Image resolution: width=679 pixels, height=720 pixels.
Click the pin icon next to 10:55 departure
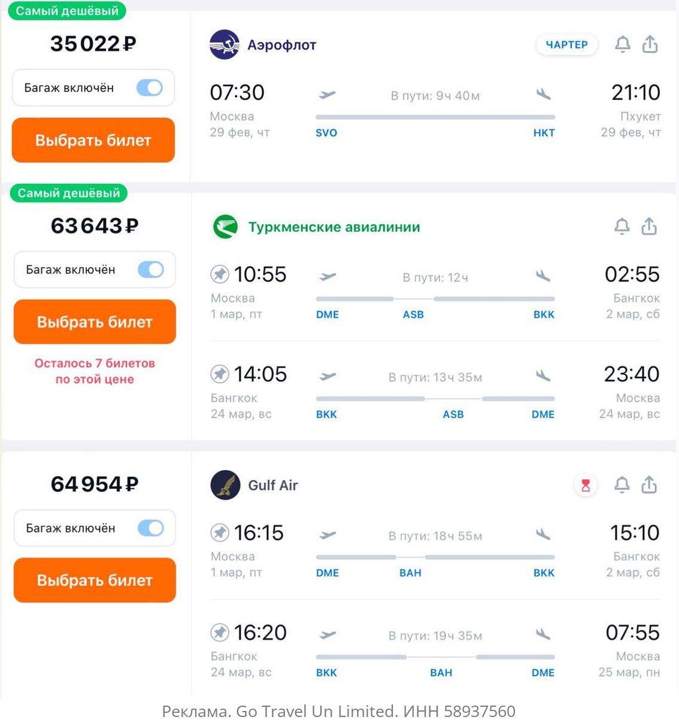tap(220, 274)
